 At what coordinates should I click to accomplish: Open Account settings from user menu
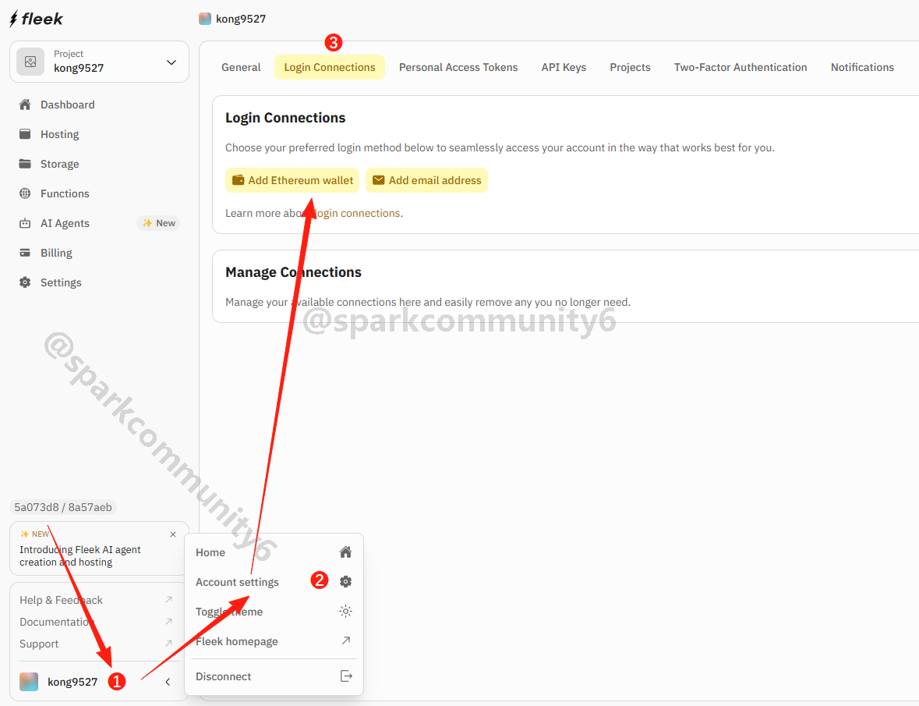click(274, 582)
